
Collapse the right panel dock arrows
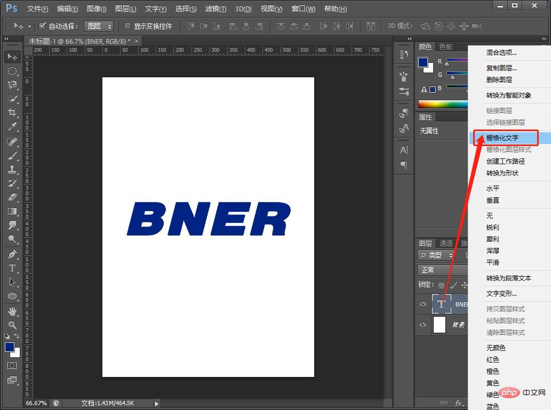[544, 38]
